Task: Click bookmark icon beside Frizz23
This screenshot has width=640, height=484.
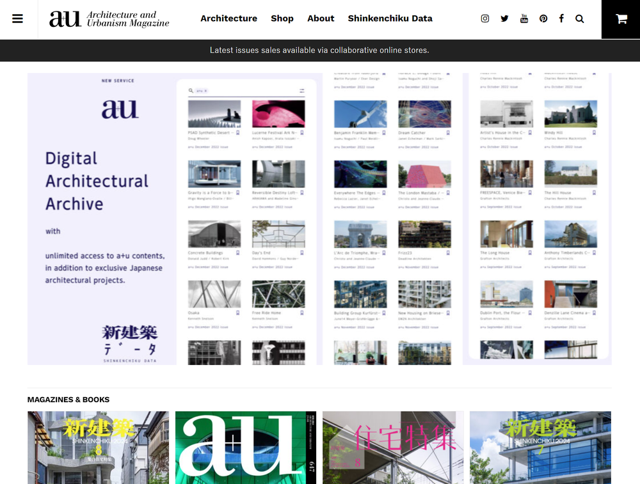Action: (448, 253)
